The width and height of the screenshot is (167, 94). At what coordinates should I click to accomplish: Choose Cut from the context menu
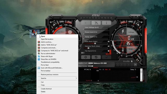point(57,82)
